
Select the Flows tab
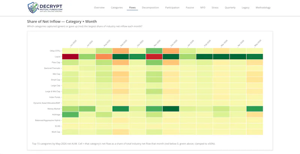pos(132,7)
